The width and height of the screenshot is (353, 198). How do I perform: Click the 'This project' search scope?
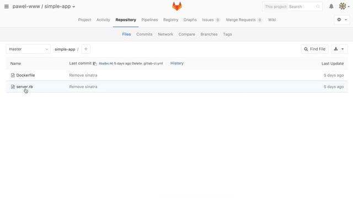click(276, 7)
